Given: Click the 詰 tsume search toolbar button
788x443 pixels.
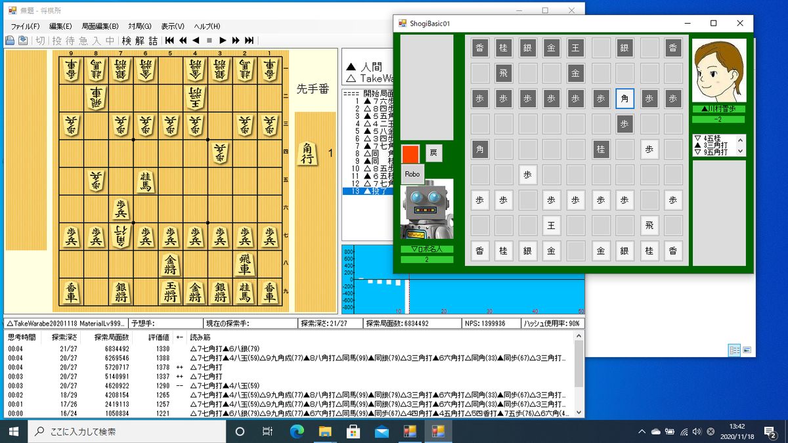Looking at the screenshot, I should coord(153,41).
